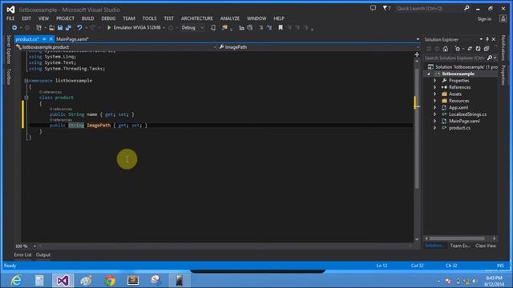The width and height of the screenshot is (513, 288).
Task: Open the Error List tab
Action: (23, 254)
